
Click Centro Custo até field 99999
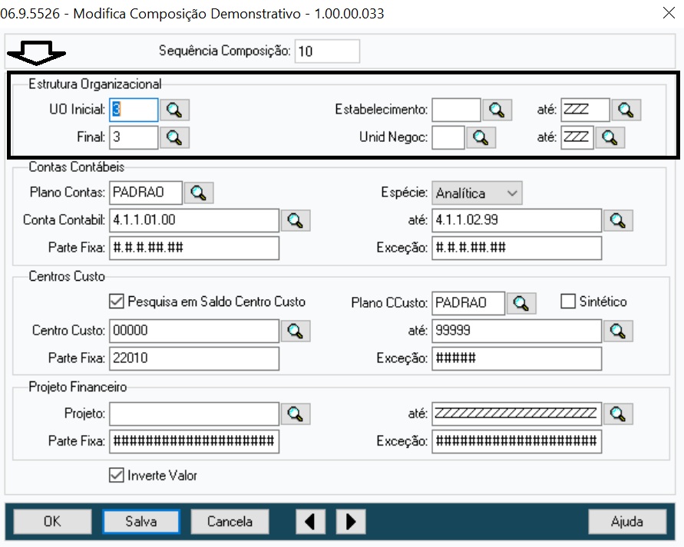[517, 331]
